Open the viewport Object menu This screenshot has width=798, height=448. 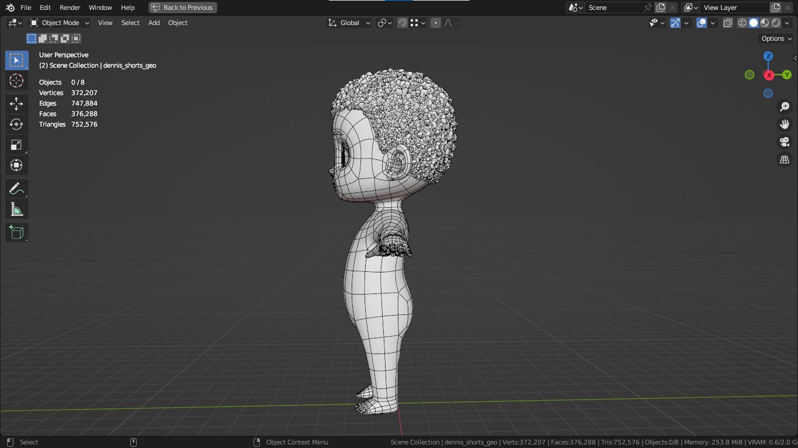coord(178,23)
